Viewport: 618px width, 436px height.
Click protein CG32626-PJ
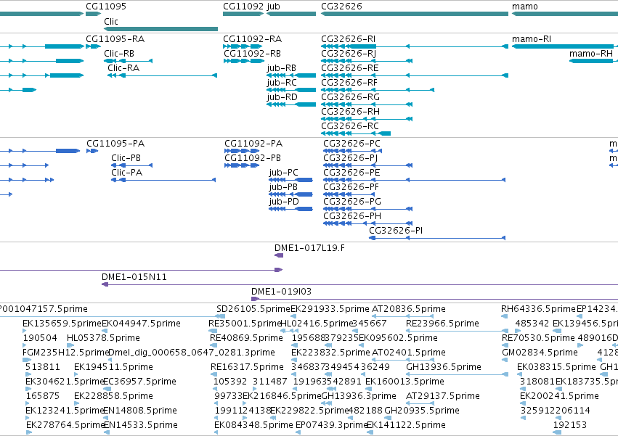350,158
